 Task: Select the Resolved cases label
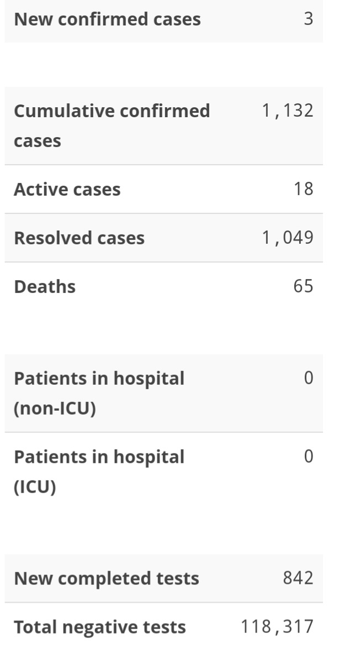(80, 238)
